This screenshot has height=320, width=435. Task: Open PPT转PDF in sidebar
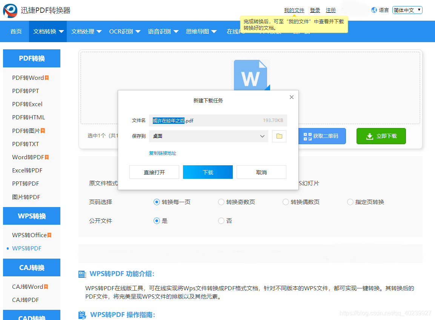(26, 184)
